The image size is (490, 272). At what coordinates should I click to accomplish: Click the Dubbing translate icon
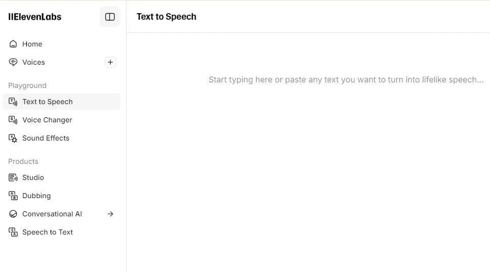tap(13, 196)
